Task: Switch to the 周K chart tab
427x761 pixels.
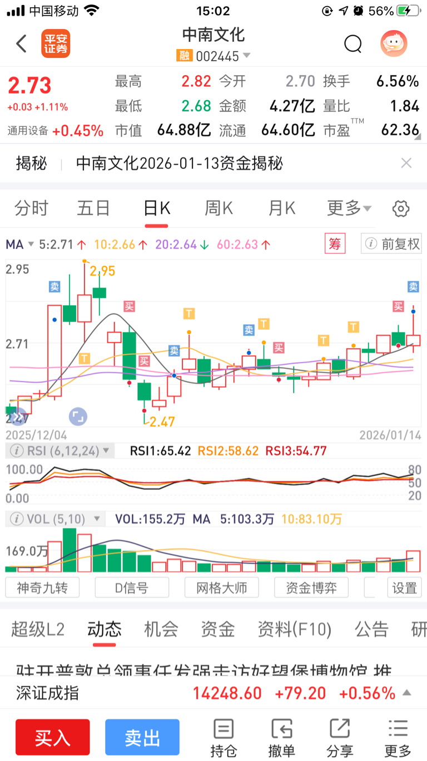Action: pos(219,208)
